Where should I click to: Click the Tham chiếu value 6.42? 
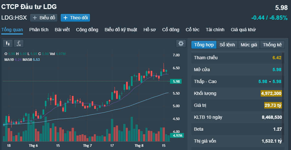277,58
